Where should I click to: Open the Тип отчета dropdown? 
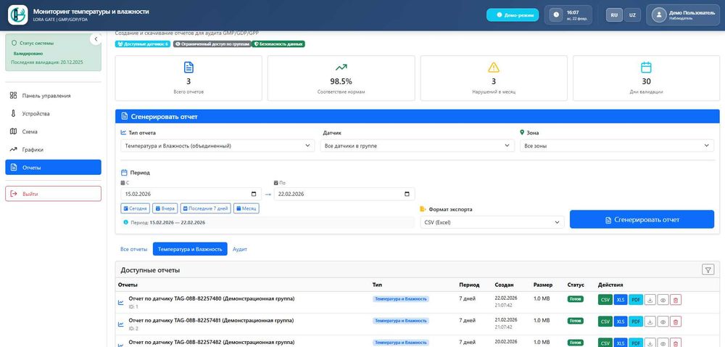[217, 146]
